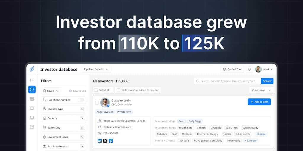Open the Guided Tour button
303x151 pixels.
click(x=232, y=69)
